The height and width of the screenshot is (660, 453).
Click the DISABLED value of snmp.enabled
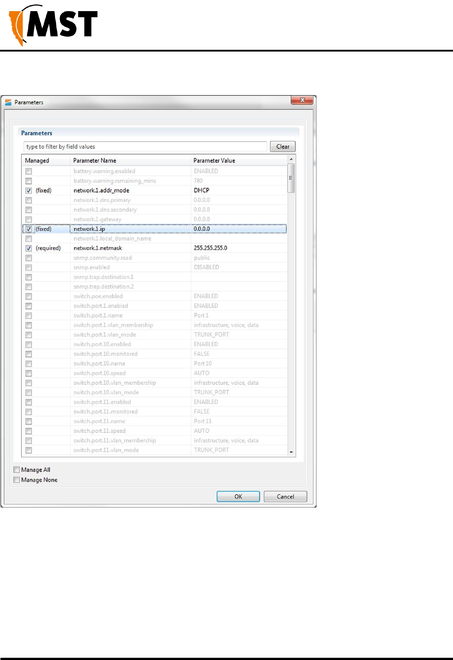[x=206, y=267]
